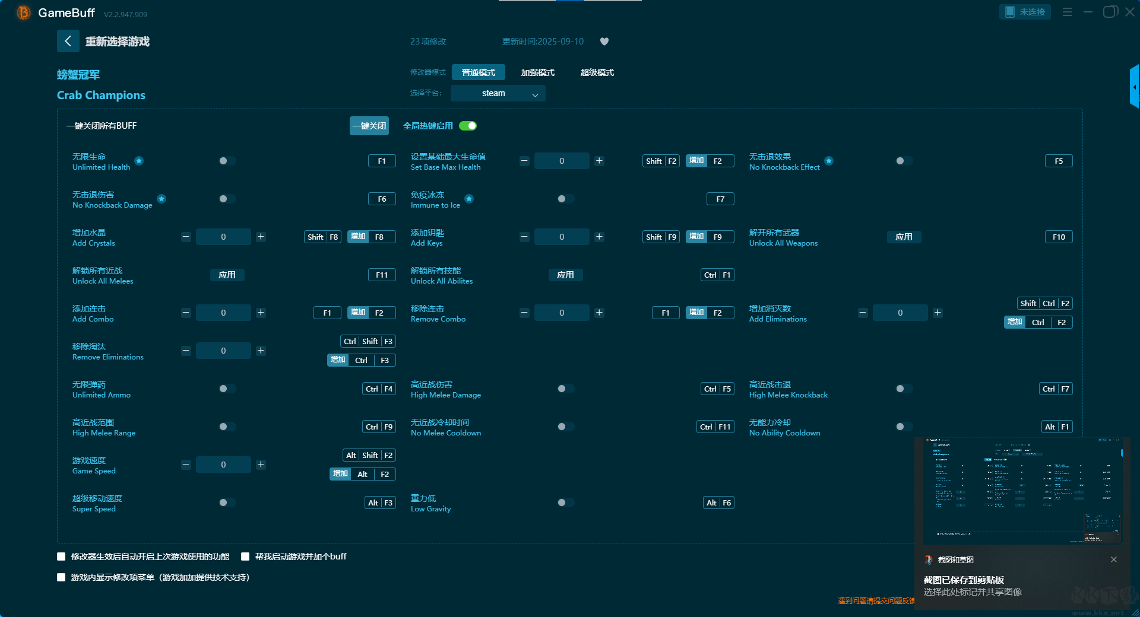Turn on High Melee Damage

pos(565,389)
